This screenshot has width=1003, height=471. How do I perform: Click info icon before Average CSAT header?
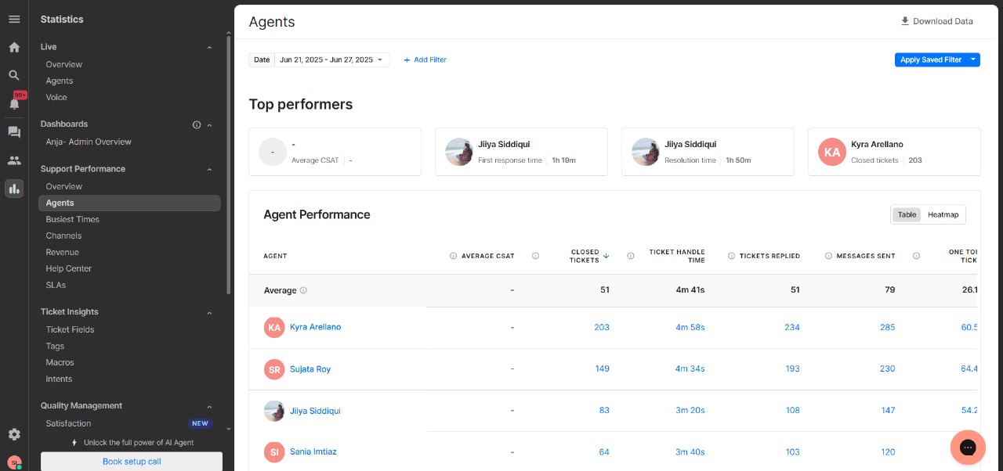(x=453, y=256)
